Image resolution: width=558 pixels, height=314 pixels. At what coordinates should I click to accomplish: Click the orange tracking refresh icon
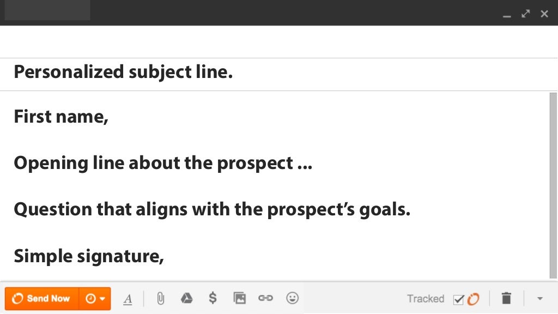click(474, 299)
